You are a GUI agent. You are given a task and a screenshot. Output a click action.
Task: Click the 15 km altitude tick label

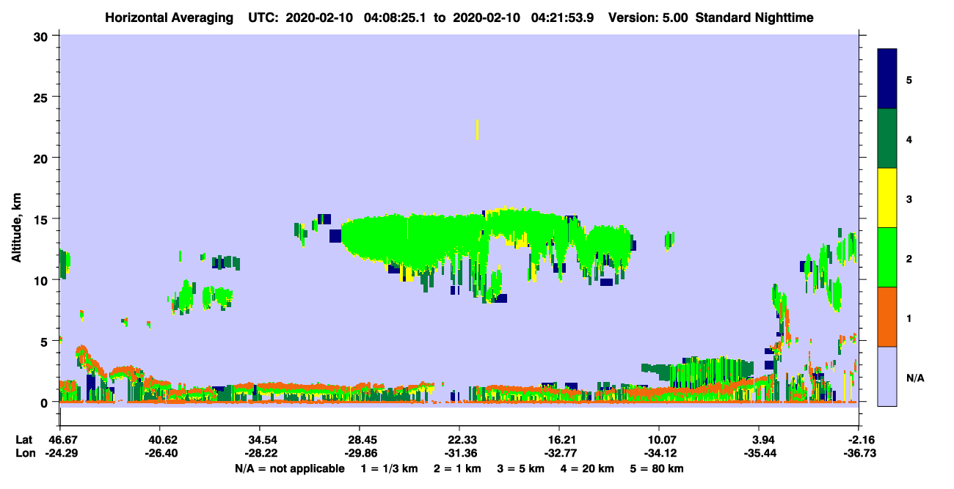point(43,219)
